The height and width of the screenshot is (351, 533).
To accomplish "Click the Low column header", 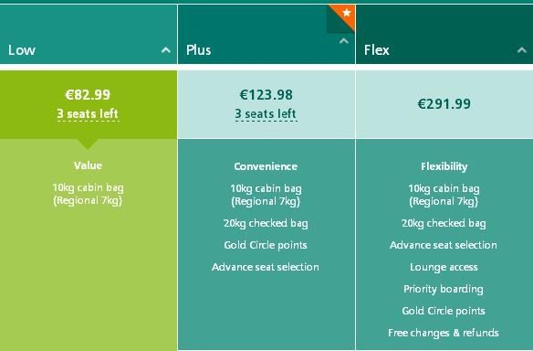I will pyautogui.click(x=88, y=34).
